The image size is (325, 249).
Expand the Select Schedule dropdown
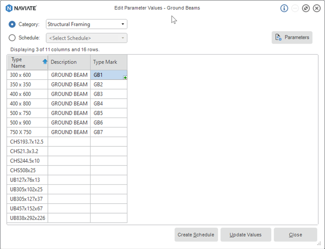(86, 38)
